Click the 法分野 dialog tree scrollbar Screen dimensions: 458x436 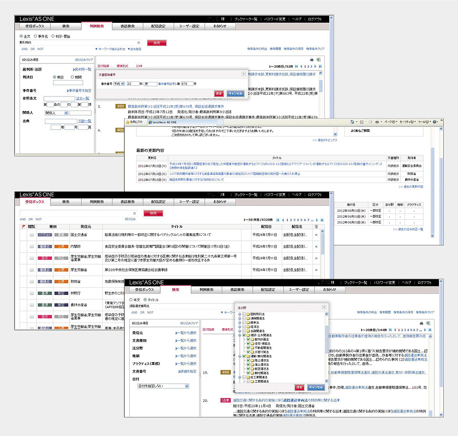tap(326, 338)
